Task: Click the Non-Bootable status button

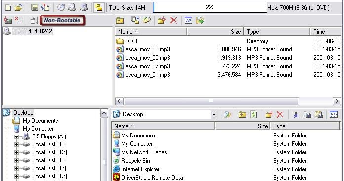Action: tap(63, 20)
